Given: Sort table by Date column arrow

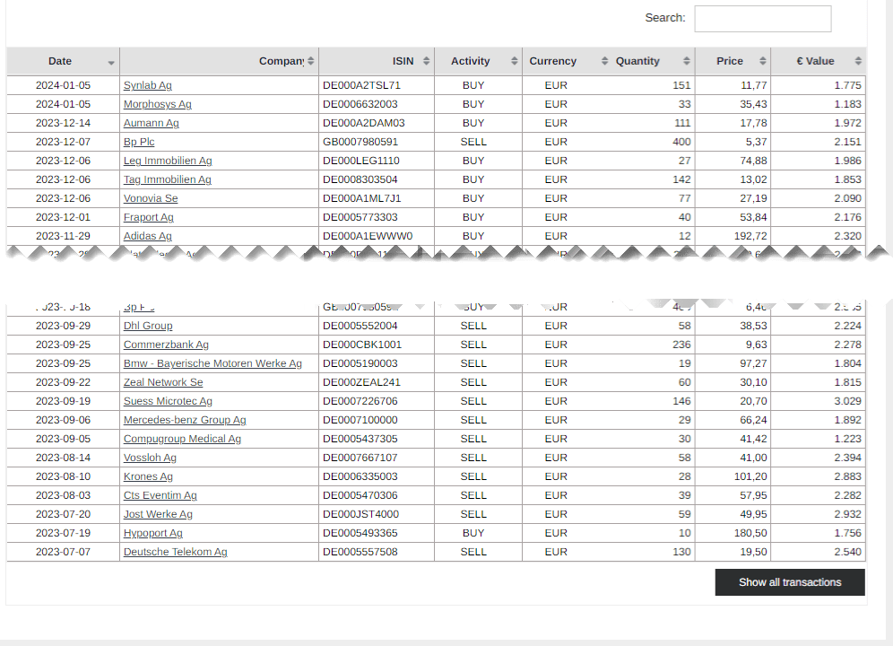Looking at the screenshot, I should pos(111,62).
